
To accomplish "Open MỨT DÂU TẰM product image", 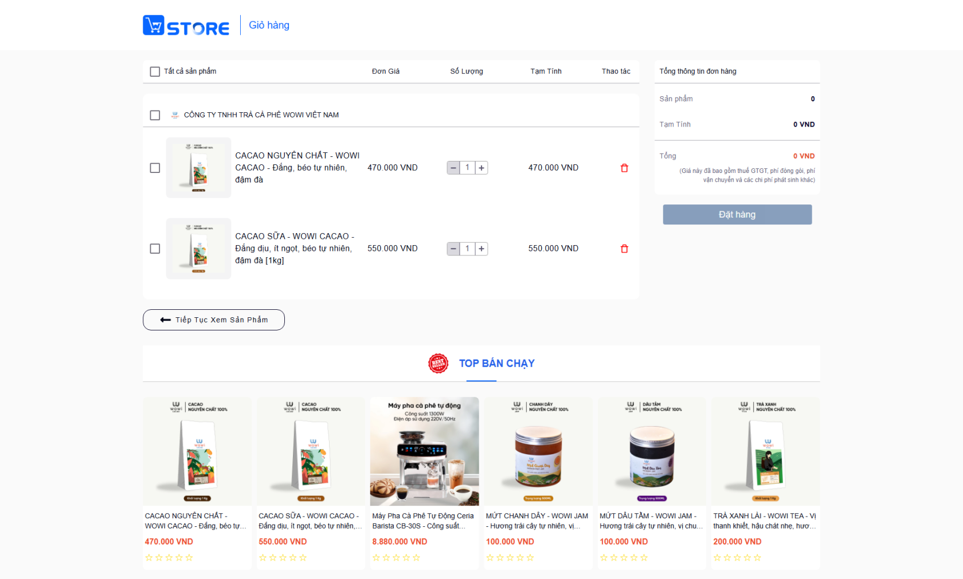I will tap(652, 451).
